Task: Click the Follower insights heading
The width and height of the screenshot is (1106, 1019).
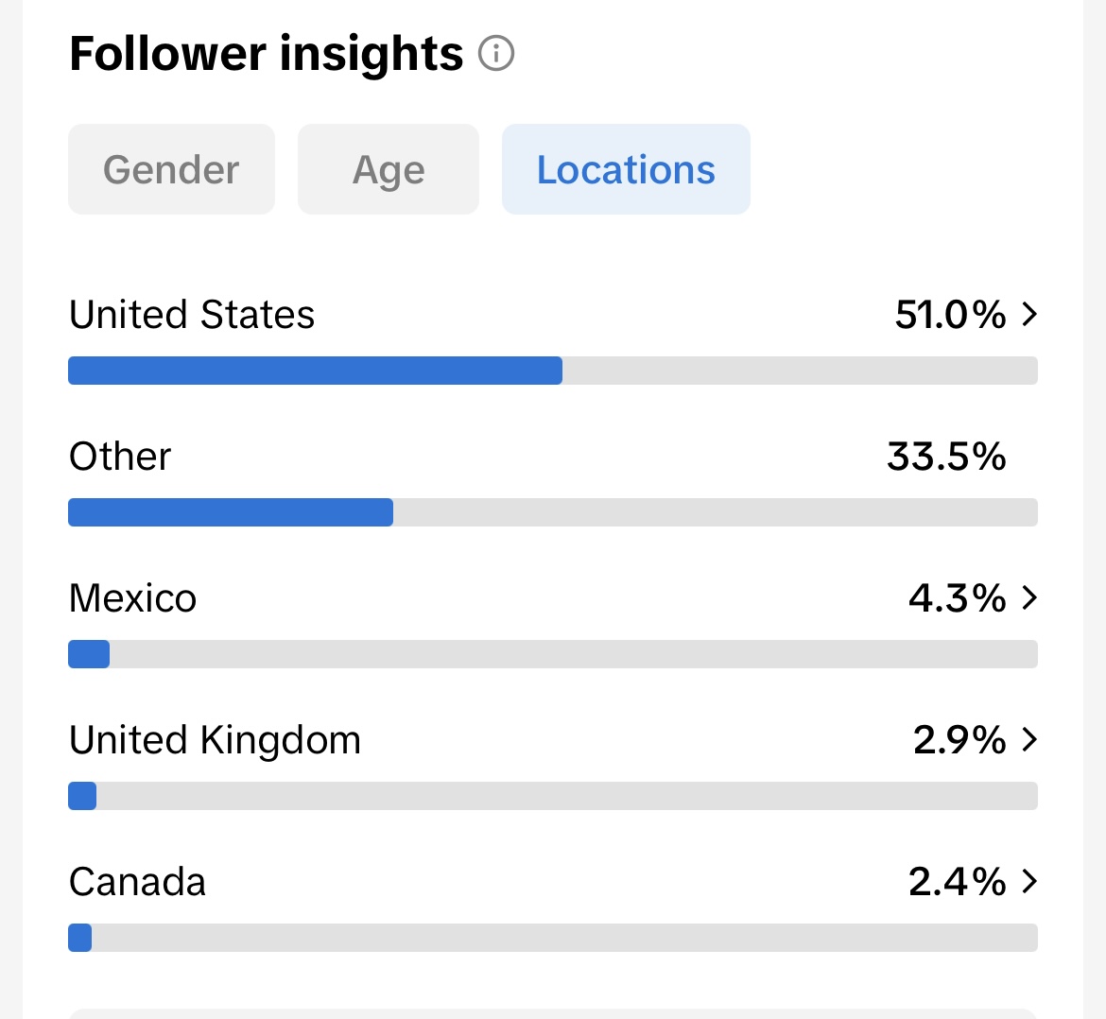Action: pyautogui.click(x=267, y=54)
